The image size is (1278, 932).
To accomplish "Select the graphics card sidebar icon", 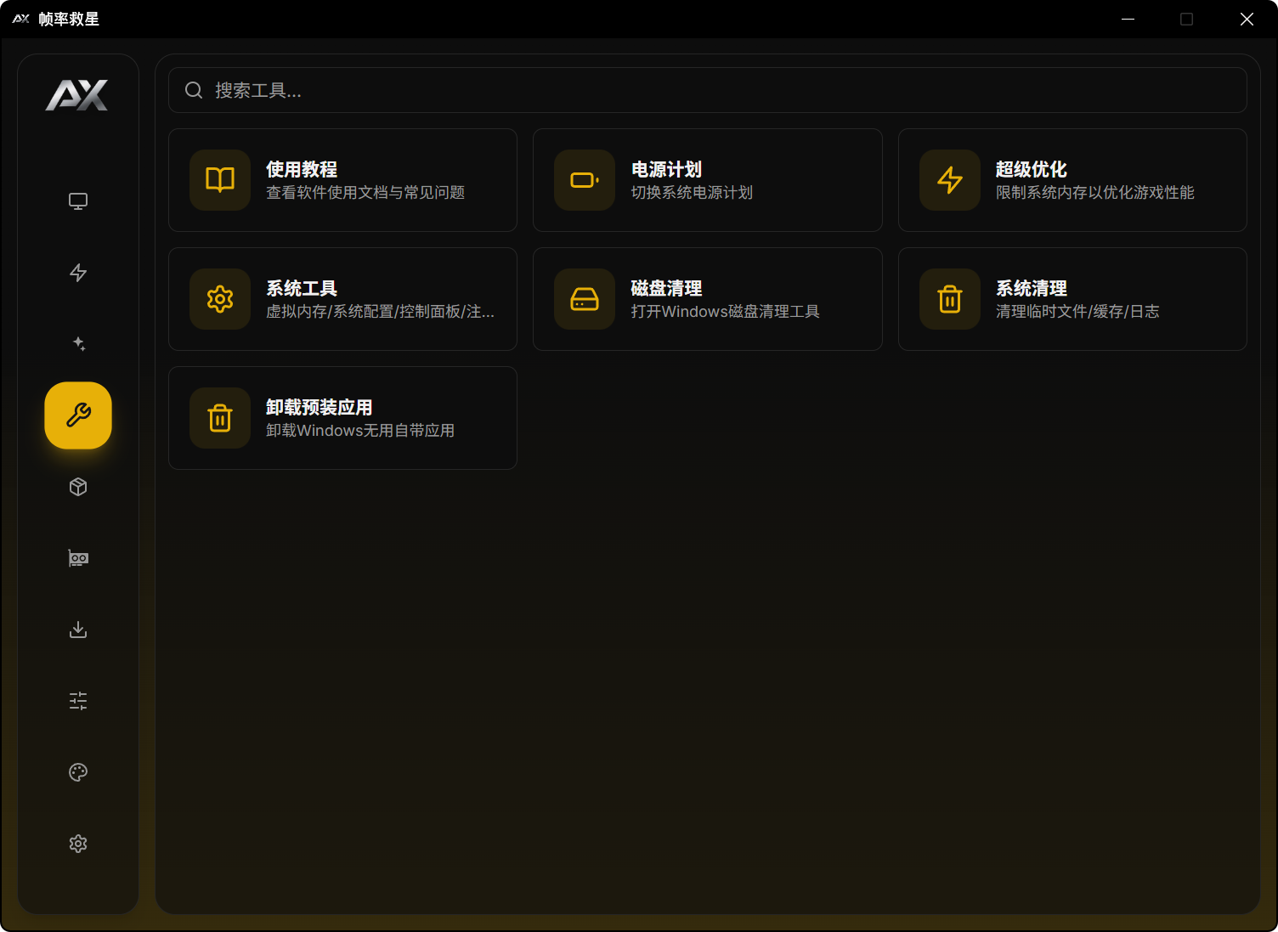I will pos(78,558).
